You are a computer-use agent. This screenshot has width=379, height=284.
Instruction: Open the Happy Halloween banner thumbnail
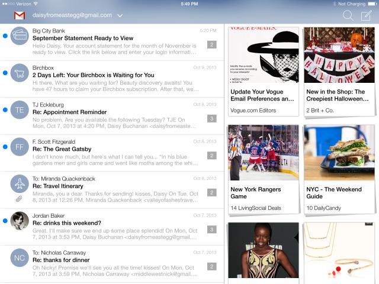[x=339, y=55]
